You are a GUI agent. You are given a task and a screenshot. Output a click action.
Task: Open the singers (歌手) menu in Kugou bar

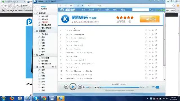[99, 10]
